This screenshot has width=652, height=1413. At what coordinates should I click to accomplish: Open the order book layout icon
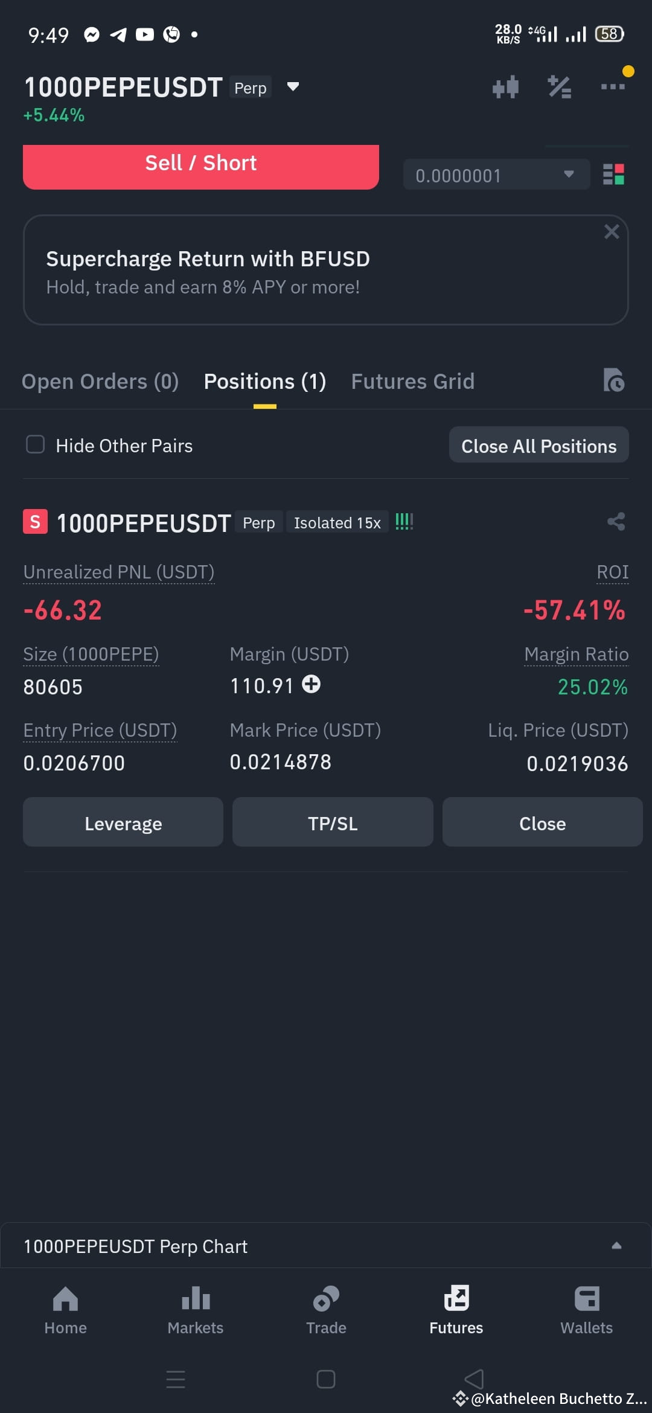(x=613, y=175)
